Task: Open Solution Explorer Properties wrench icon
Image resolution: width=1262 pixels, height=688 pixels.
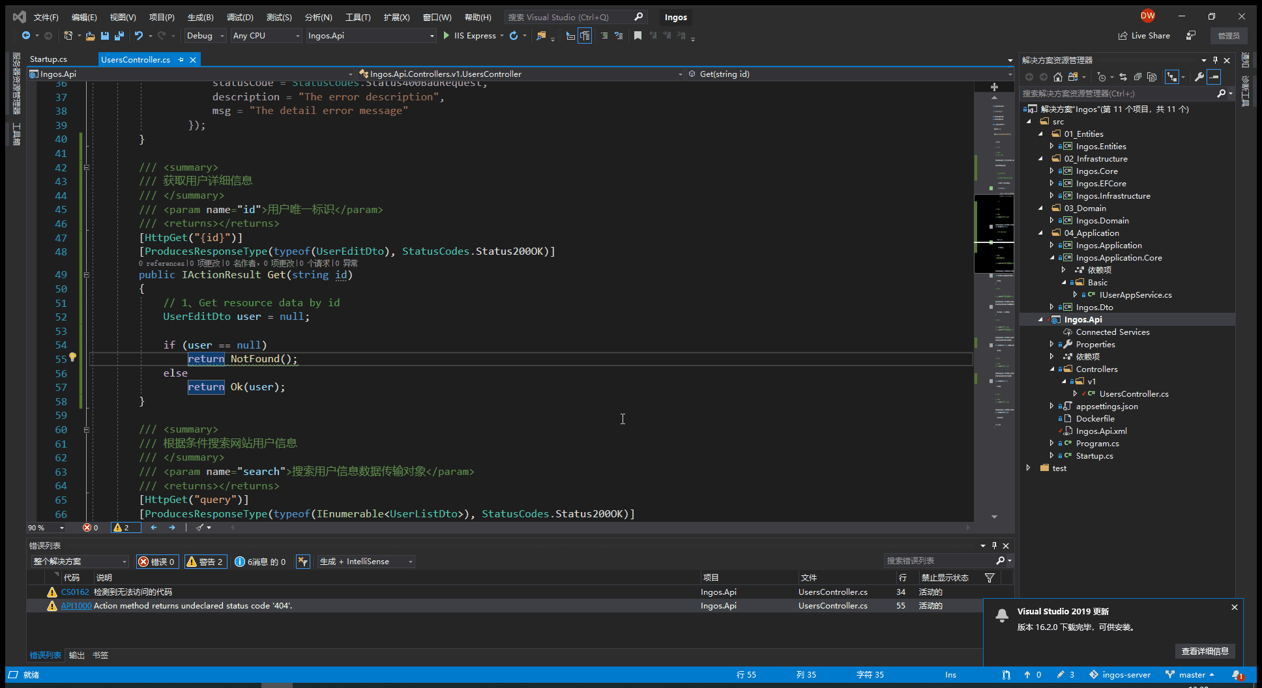Action: click(1199, 77)
